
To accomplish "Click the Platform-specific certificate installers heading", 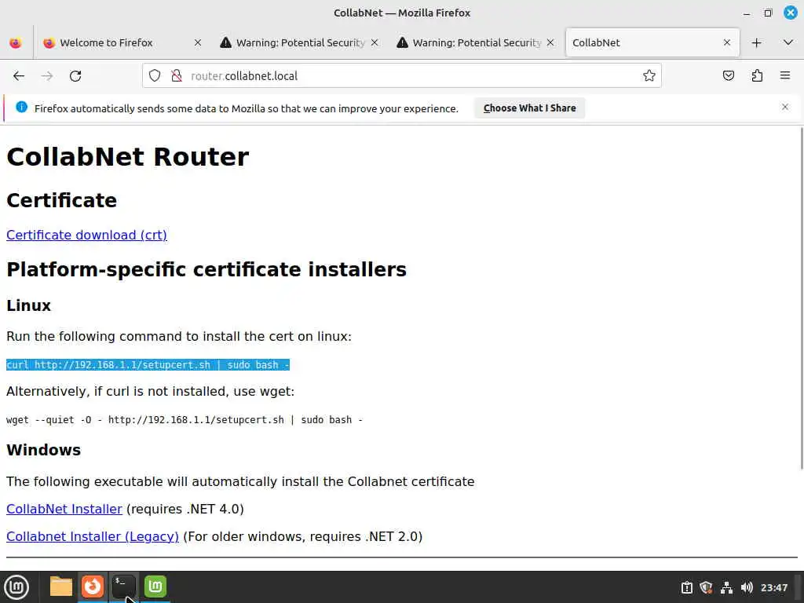I will (x=206, y=269).
